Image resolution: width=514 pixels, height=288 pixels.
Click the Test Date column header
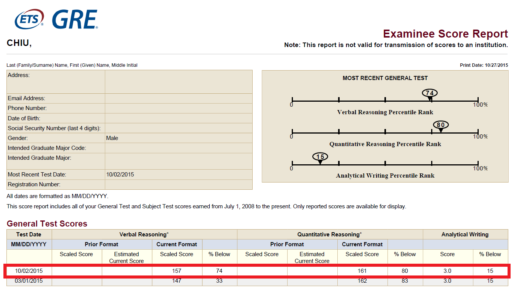[x=29, y=234]
